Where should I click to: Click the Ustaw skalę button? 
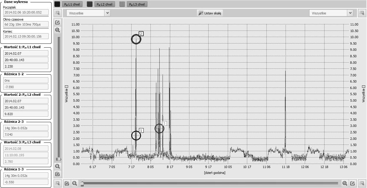(x=210, y=13)
